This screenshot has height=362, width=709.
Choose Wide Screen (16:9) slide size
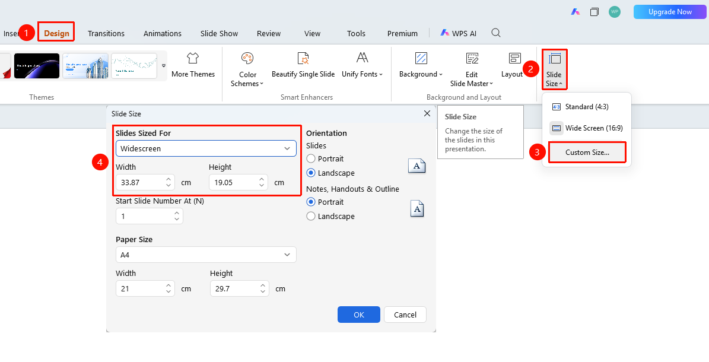(586, 128)
